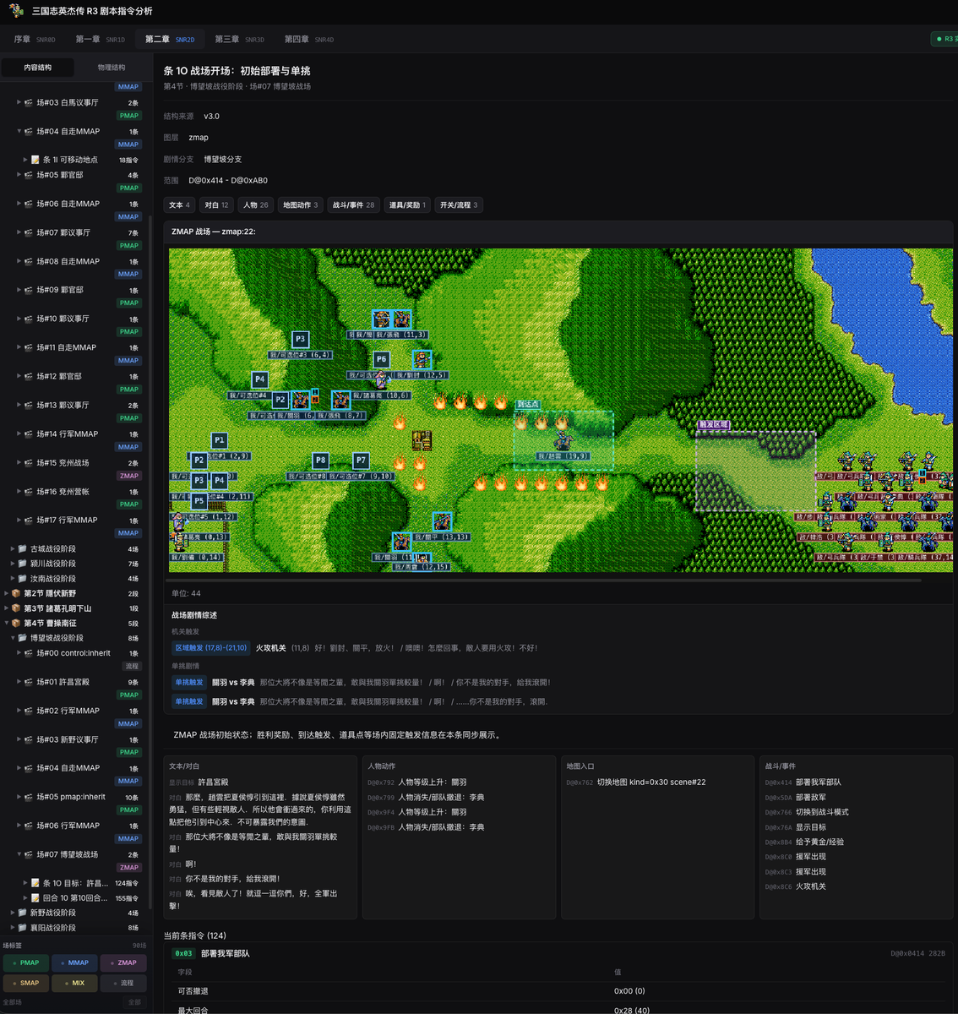Click clapperboard icon of 场#09 鄴官邸
This screenshot has width=958, height=1014.
click(x=29, y=290)
